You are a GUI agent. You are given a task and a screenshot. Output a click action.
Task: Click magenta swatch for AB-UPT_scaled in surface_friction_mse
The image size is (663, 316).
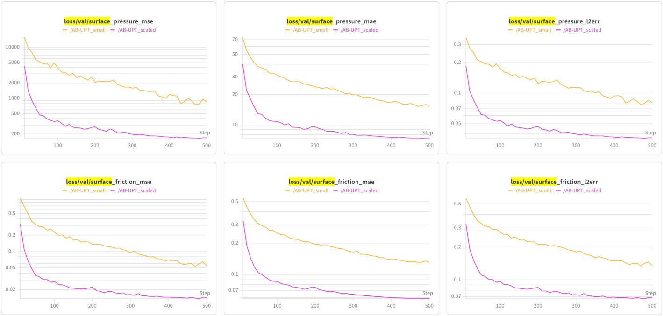(113, 190)
